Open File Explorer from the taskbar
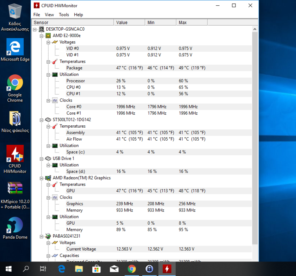Viewport: 296px width, 276px height. click(79, 269)
